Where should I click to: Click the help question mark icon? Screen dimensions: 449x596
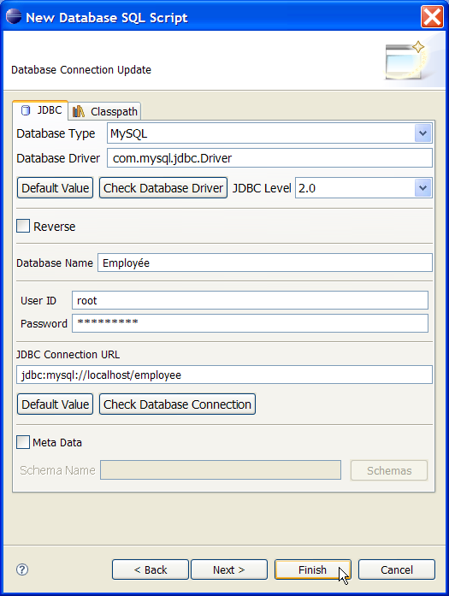pos(22,569)
